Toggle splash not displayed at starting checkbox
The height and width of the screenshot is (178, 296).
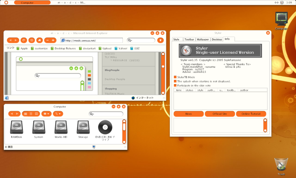coord(175,81)
